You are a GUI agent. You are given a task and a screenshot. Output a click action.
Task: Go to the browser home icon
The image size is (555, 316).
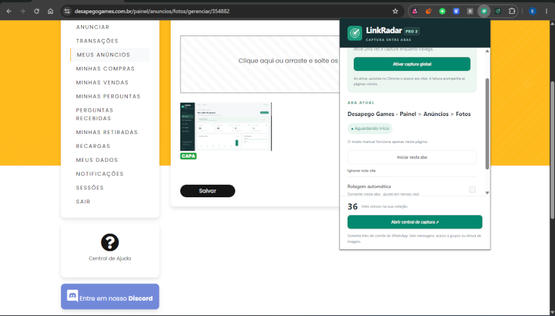point(51,11)
